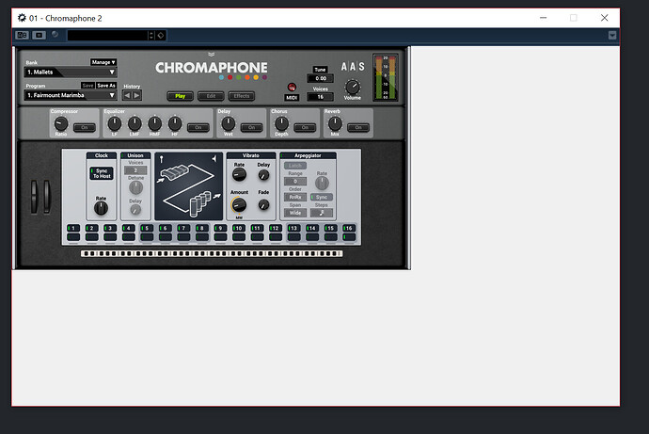Switch to the Play view tab
This screenshot has height=434, width=649.
[x=180, y=96]
